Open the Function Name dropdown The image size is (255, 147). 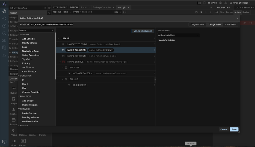coord(179,35)
